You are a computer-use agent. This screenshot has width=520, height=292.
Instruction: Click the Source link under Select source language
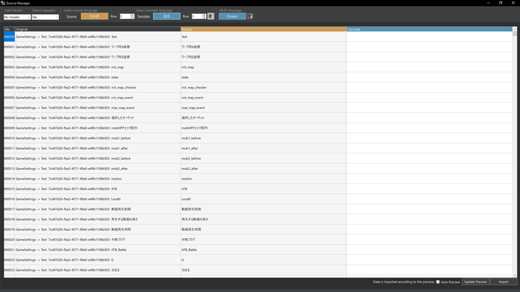click(x=71, y=16)
